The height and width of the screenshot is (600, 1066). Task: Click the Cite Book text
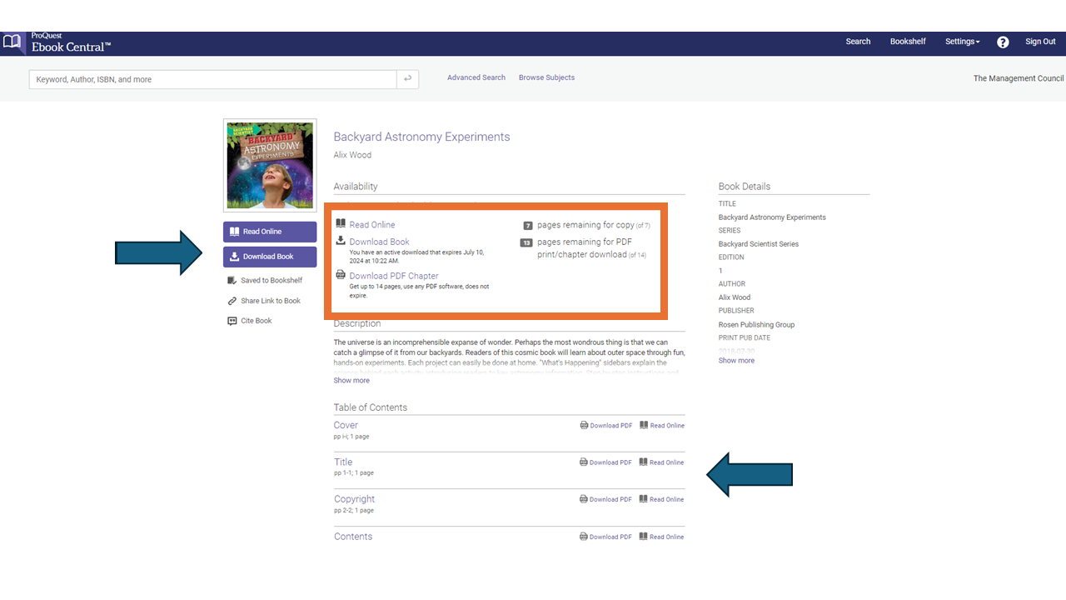(x=257, y=321)
